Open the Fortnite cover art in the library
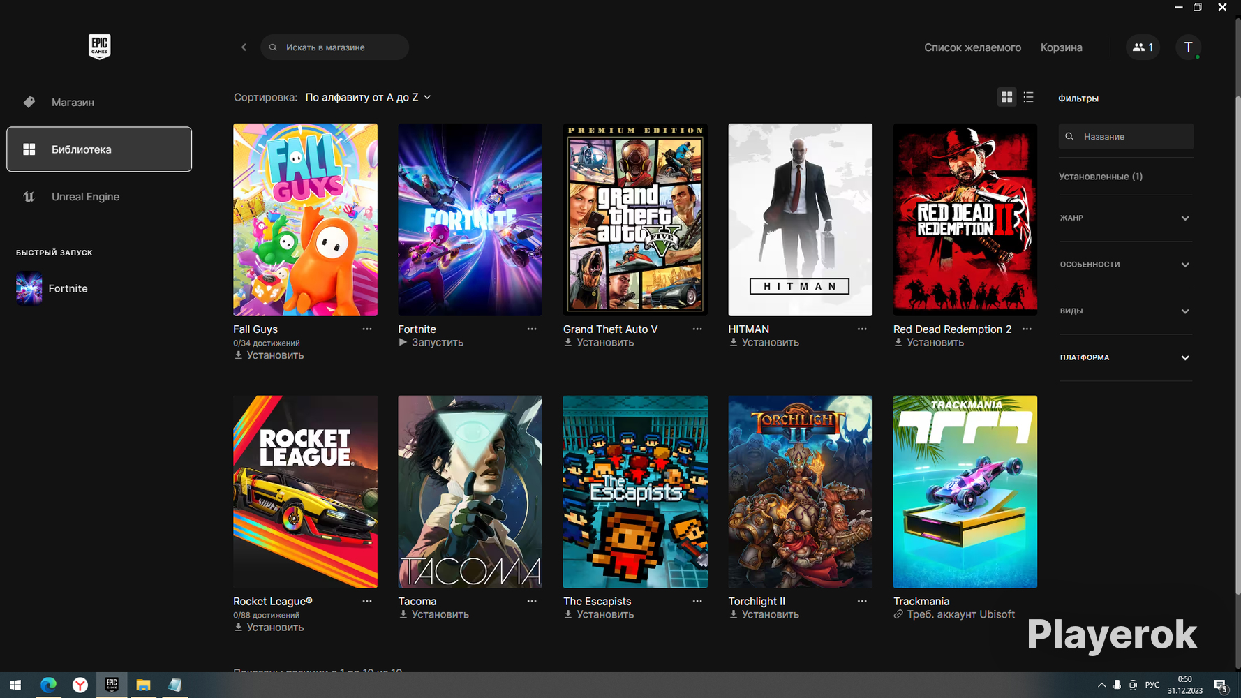 pyautogui.click(x=470, y=220)
